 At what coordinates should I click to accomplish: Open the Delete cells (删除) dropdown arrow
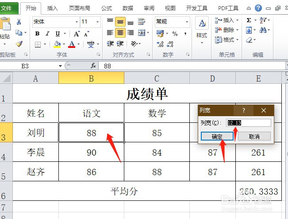click(237, 30)
